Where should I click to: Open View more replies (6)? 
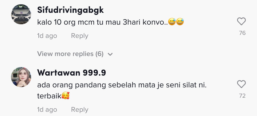(x=70, y=54)
